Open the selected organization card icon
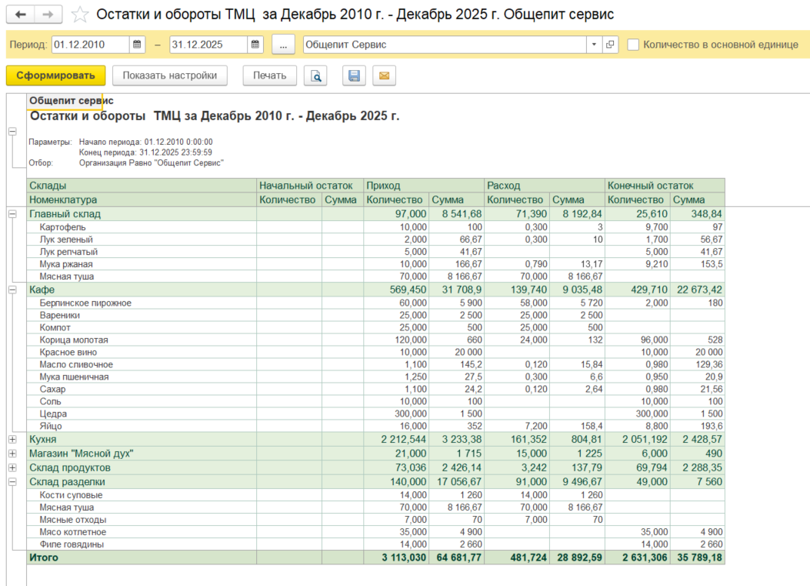Viewport: 810px width, 586px height. point(610,45)
